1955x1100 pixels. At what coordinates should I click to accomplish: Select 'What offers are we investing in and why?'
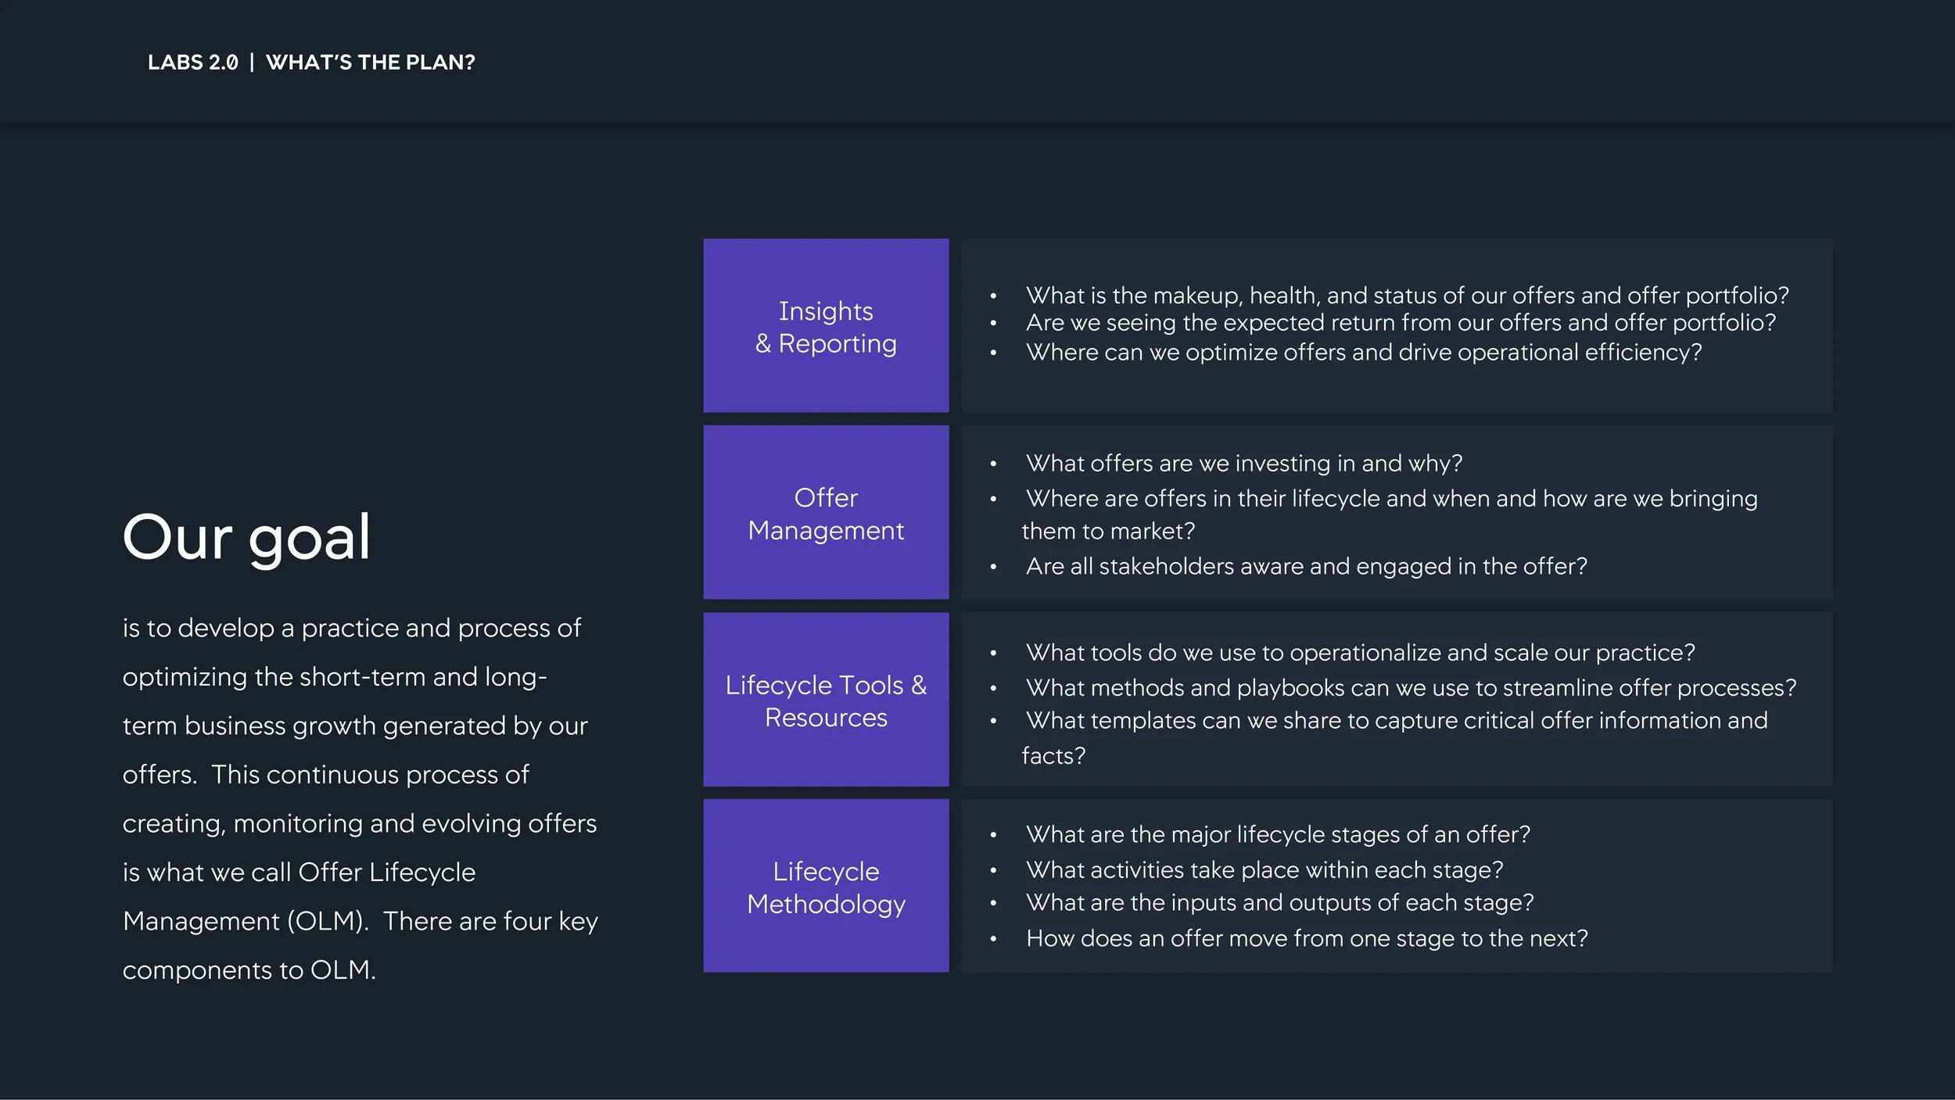point(1243,464)
